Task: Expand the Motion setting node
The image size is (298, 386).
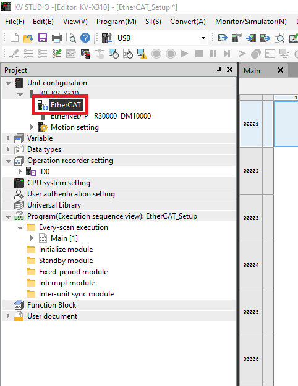Action: (32, 127)
